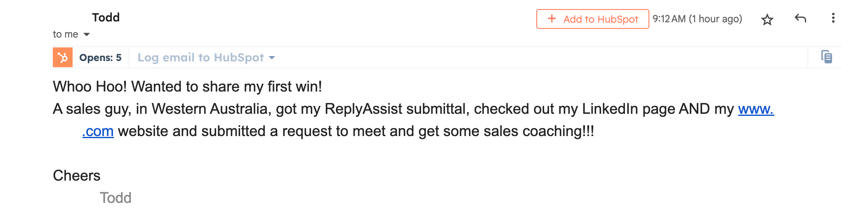Click the orange HubSpot sprocket icon

coord(63,57)
